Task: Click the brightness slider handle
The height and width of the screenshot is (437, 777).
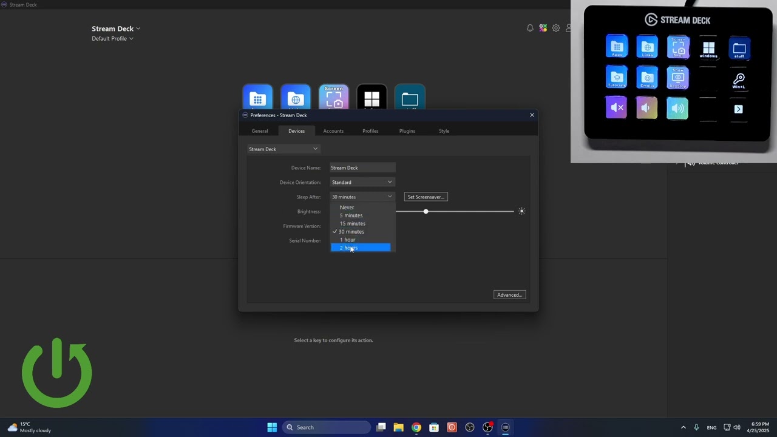Action: coord(426,211)
